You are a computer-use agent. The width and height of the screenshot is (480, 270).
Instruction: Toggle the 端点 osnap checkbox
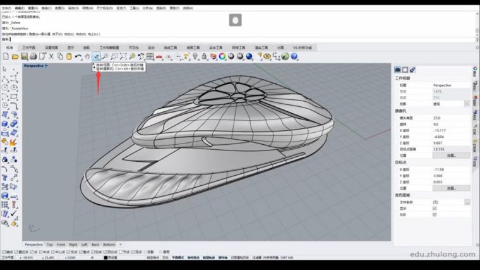[x=4, y=252]
